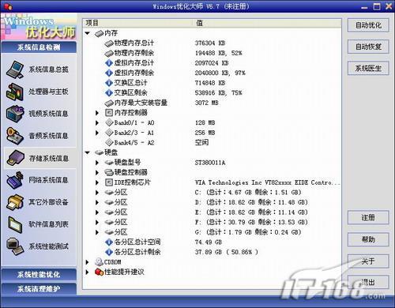The width and height of the screenshot is (395, 308).
Task: Click the Bank0/1 - A0 diamond icon
Action: (x=109, y=122)
